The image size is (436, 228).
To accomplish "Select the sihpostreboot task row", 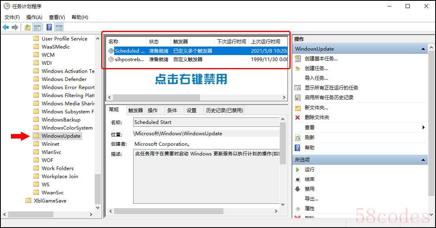I will [130, 60].
